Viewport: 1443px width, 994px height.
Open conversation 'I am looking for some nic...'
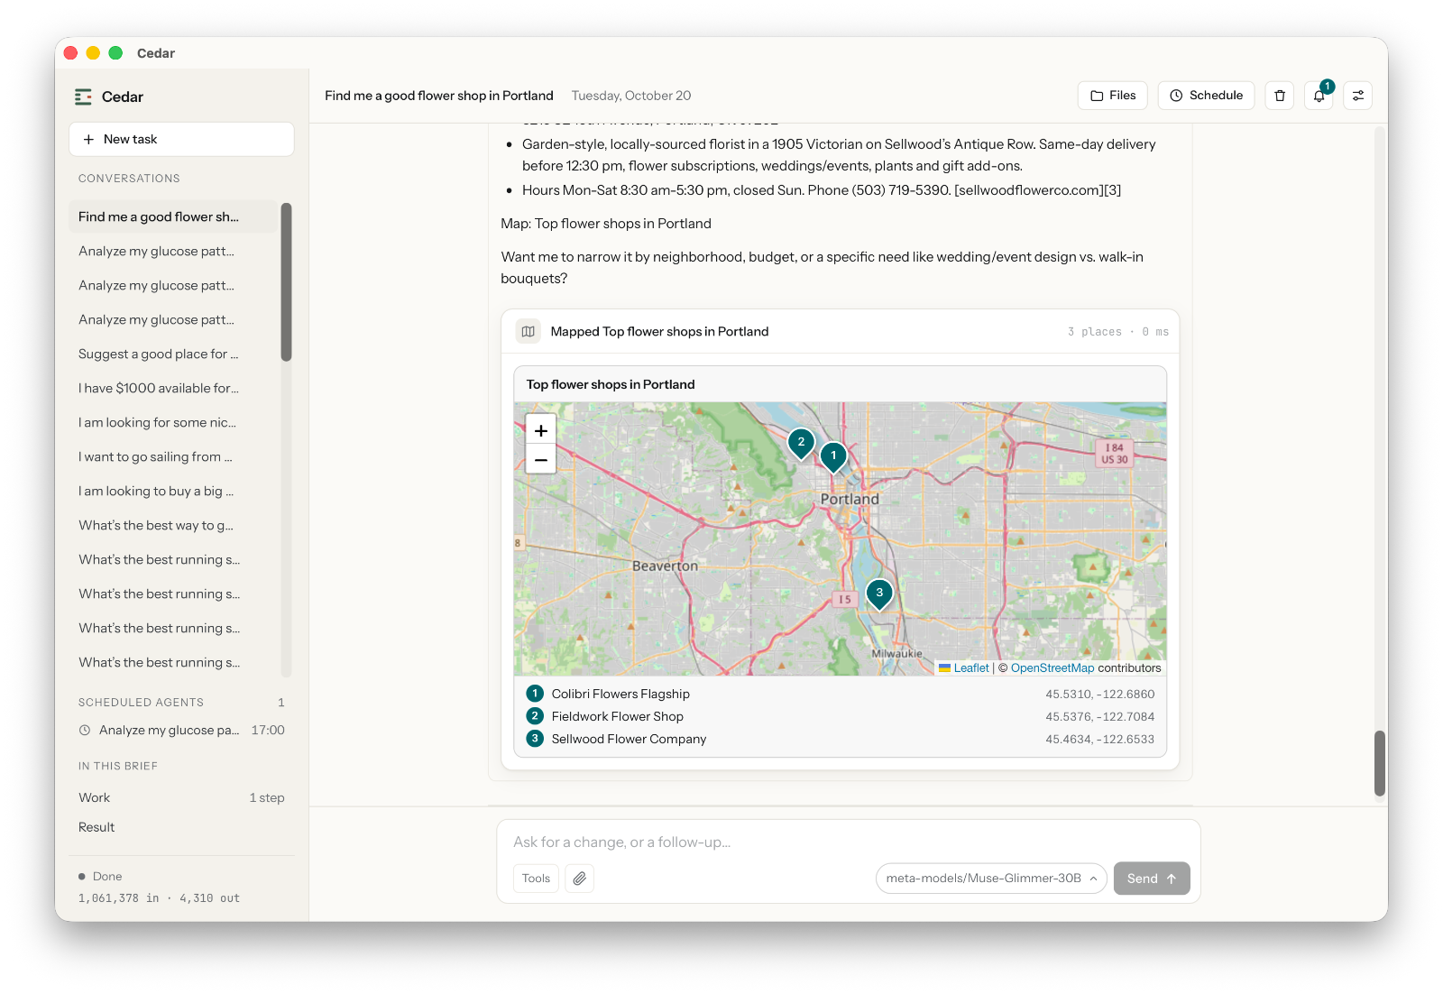(x=173, y=422)
